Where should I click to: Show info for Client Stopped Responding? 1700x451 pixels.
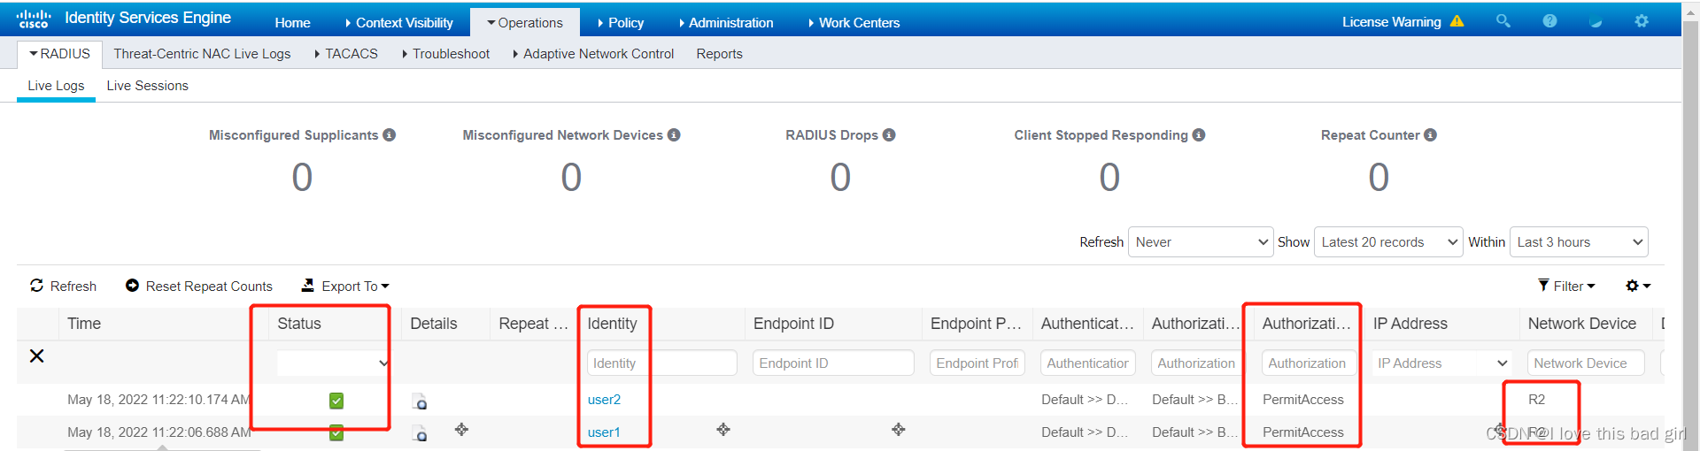pos(1199,134)
